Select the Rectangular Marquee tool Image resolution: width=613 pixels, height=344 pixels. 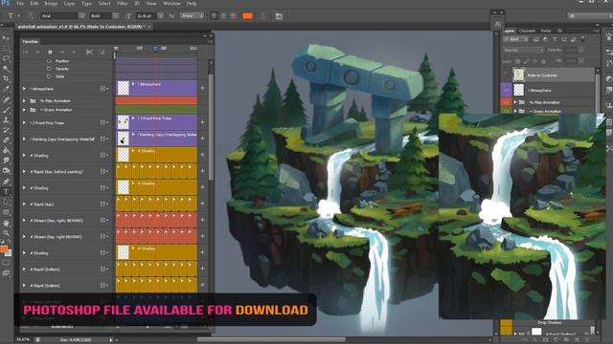point(6,49)
